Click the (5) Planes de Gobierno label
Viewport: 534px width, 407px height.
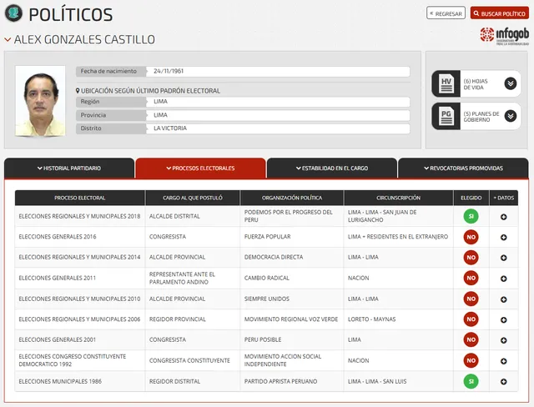481,117
